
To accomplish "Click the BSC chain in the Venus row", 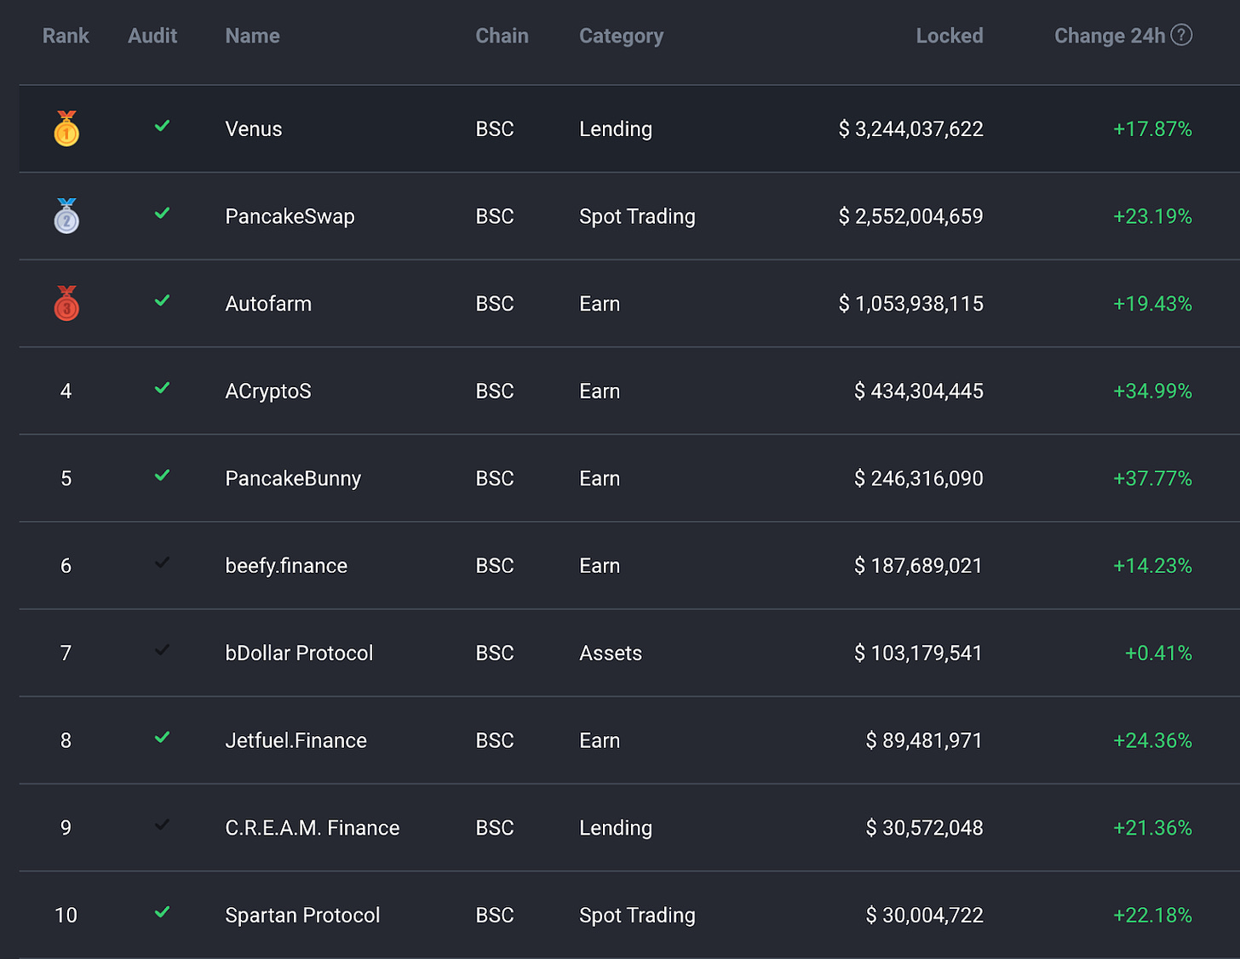I will 495,128.
